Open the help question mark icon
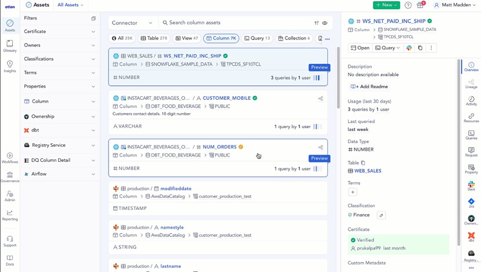This screenshot has width=481, height=272. point(408,5)
